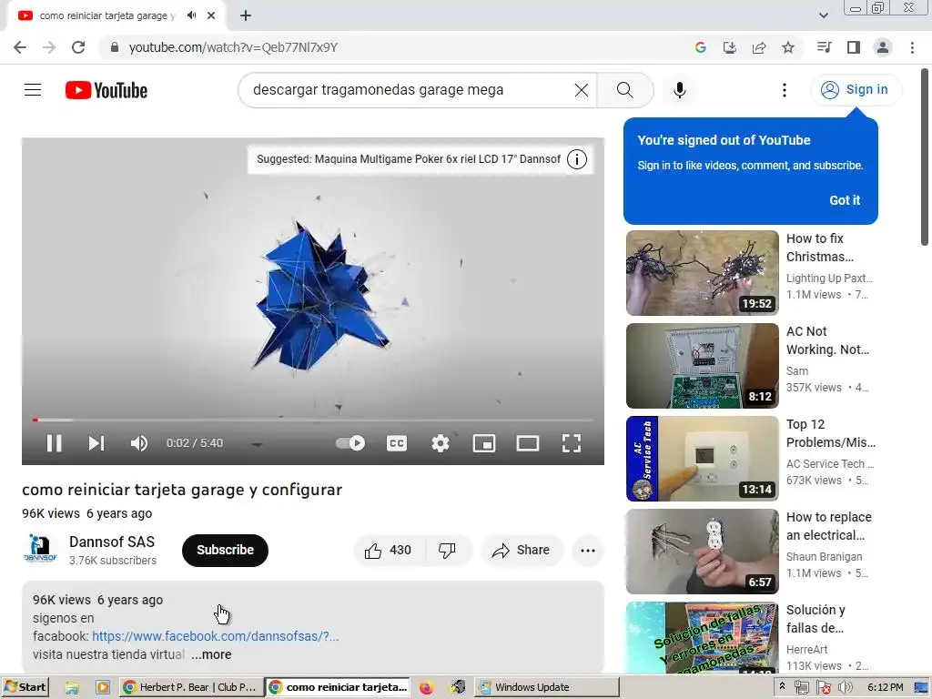Share this page from address bar
The image size is (932, 699).
(759, 47)
